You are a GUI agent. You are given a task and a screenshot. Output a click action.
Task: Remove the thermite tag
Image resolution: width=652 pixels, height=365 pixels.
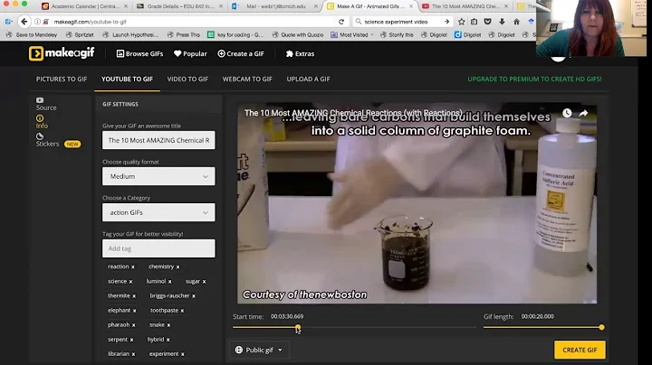(x=134, y=296)
